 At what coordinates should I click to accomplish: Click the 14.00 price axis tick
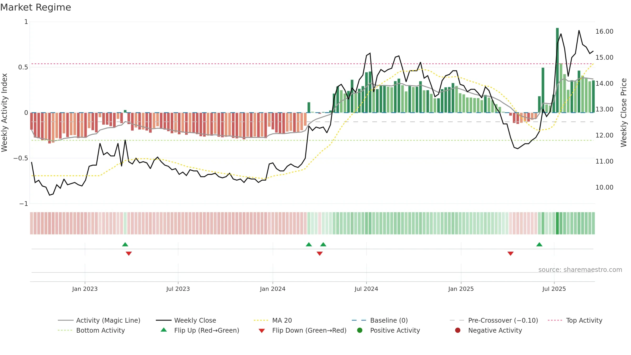[x=604, y=83]
